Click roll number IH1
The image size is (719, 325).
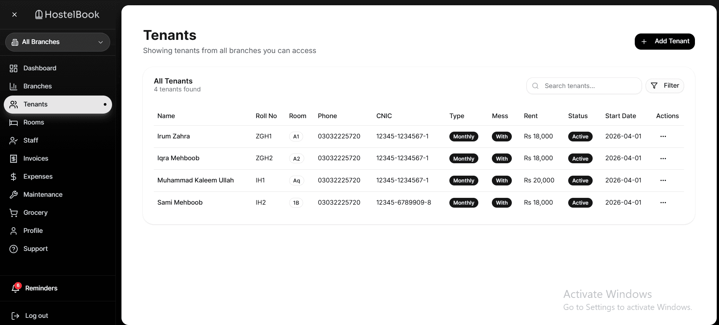coord(260,180)
